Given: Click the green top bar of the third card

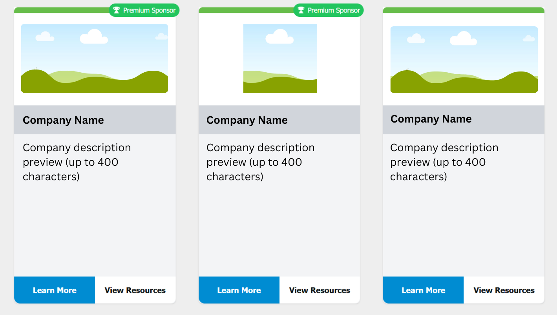Looking at the screenshot, I should (464, 10).
